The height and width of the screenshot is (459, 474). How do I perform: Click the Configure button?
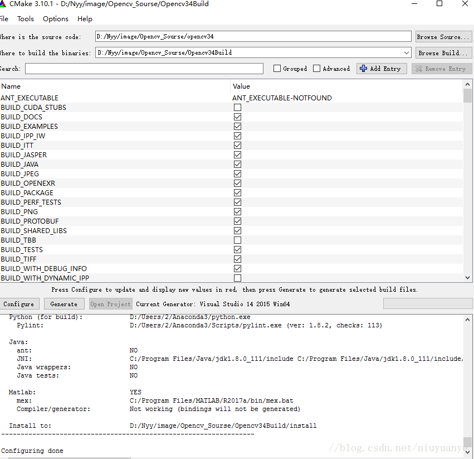pos(19,304)
